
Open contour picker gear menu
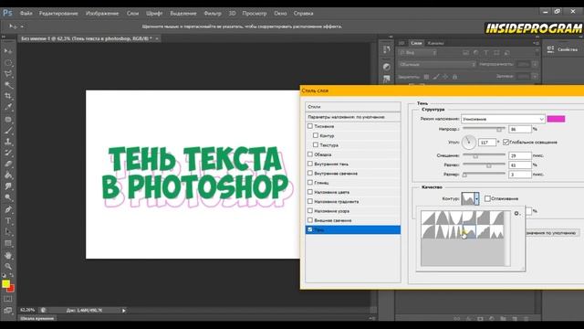pos(517,214)
